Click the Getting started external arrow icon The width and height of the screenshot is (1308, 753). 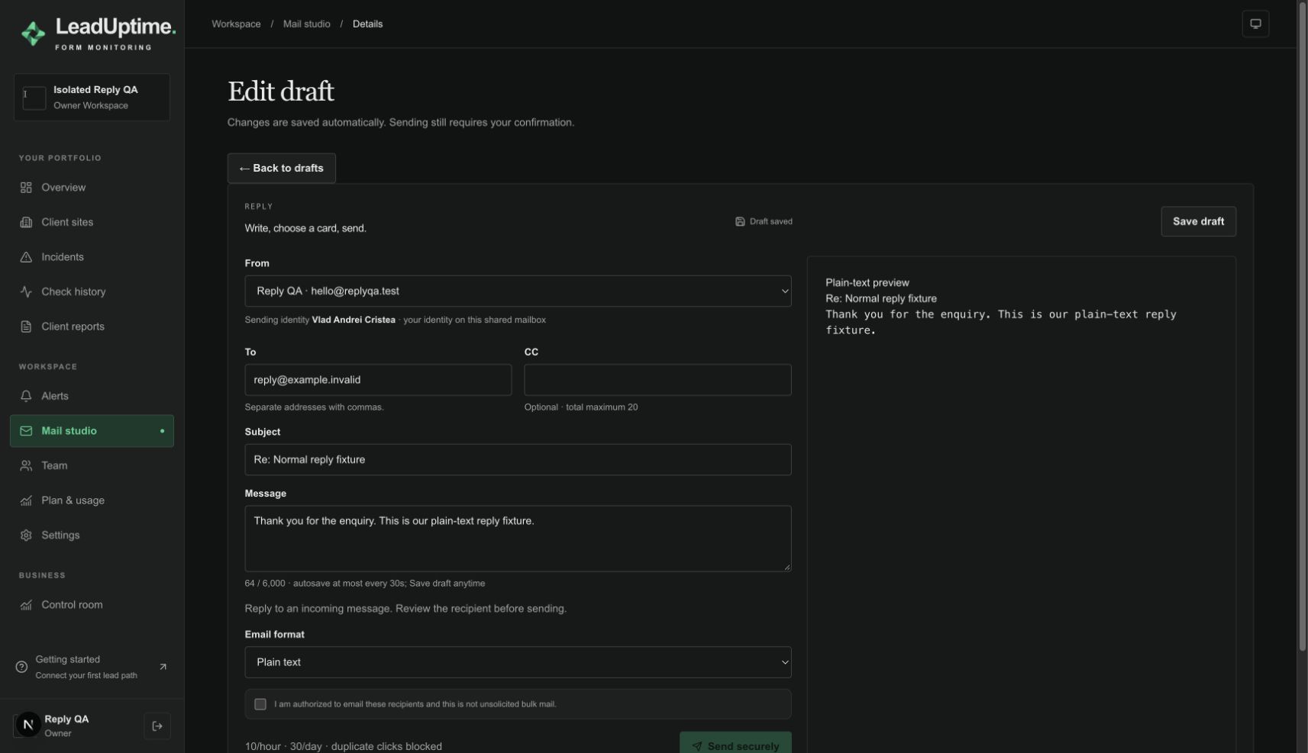[x=163, y=667]
